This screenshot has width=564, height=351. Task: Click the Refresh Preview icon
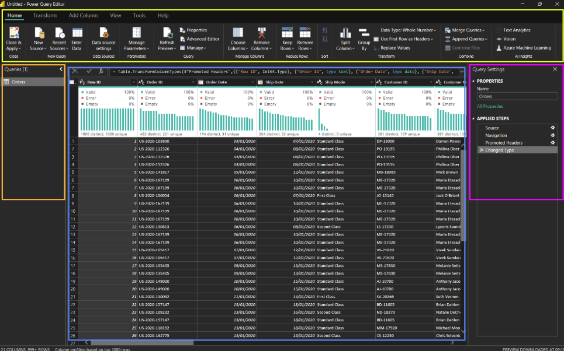click(x=167, y=34)
